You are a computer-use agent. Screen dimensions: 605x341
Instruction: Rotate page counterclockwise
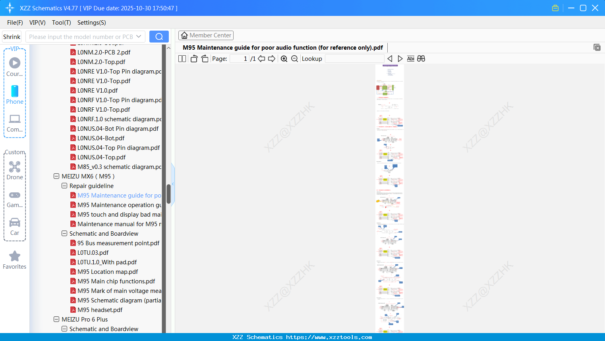pos(194,59)
